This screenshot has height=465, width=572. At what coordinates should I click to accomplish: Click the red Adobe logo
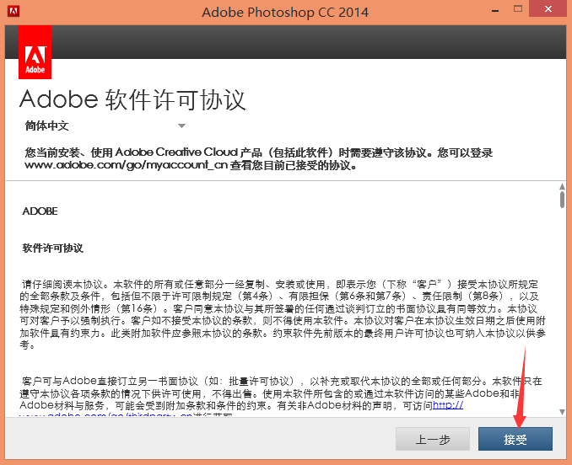click(35, 52)
